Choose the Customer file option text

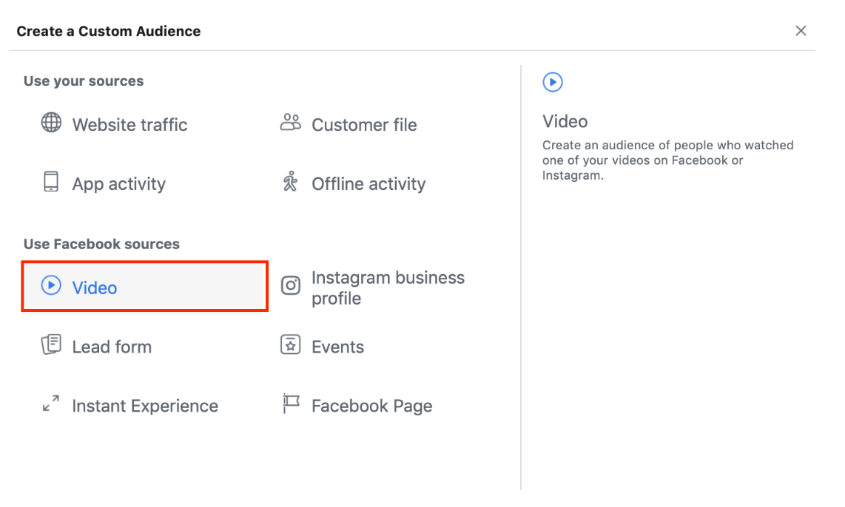[x=364, y=125]
